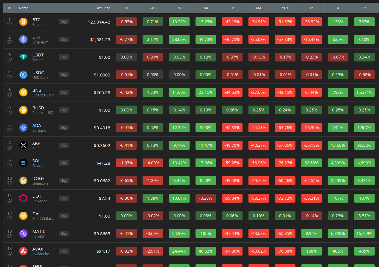Click Buy on the Avalanche row
Viewport: 379px width, 267px height.
click(x=64, y=251)
